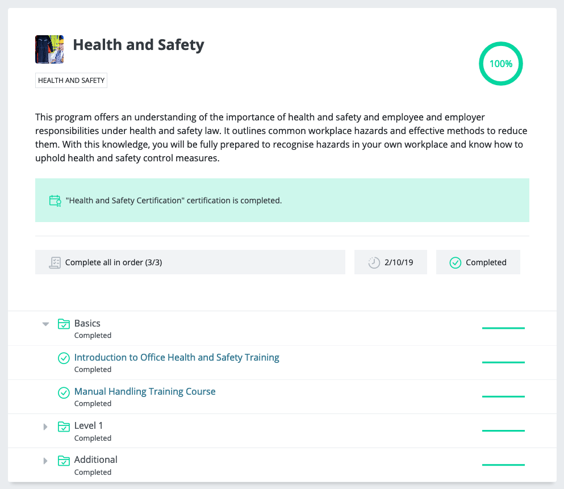Image resolution: width=564 pixels, height=489 pixels.
Task: Expand the Additional section arrow
Action: pos(46,461)
